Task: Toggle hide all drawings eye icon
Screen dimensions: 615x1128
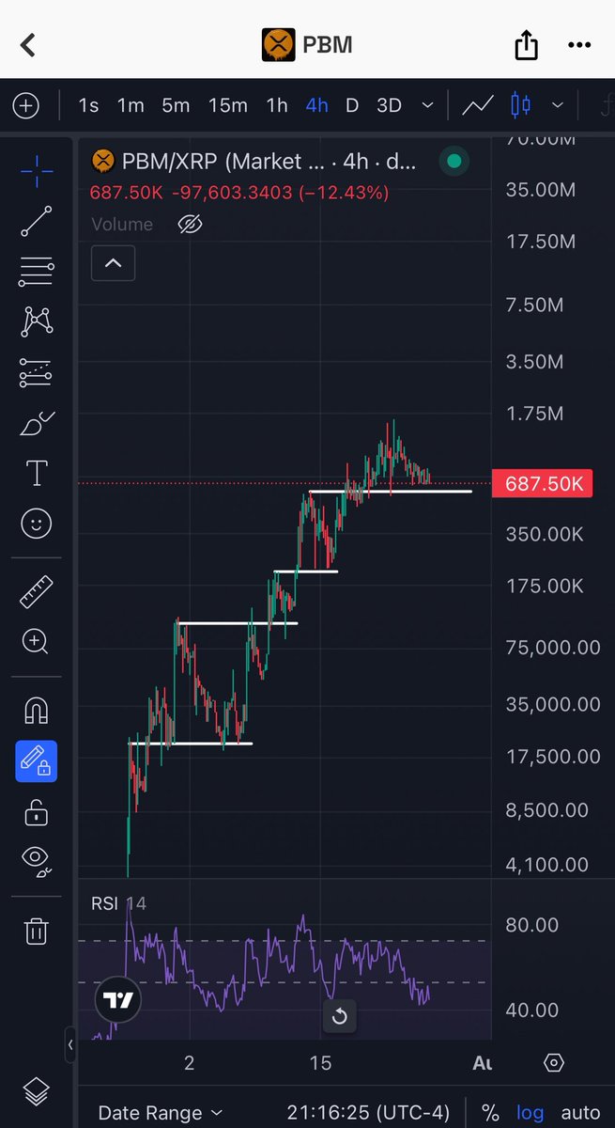Action: point(36,860)
